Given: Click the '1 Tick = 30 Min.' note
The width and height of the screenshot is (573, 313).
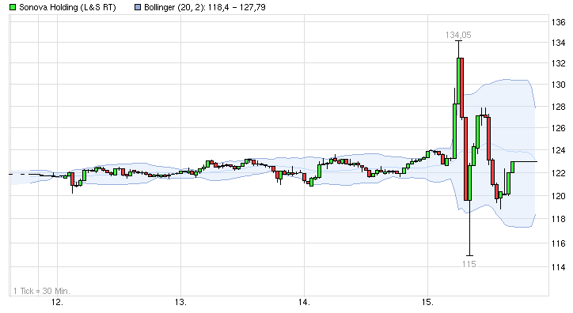Looking at the screenshot, I should pos(42,291).
